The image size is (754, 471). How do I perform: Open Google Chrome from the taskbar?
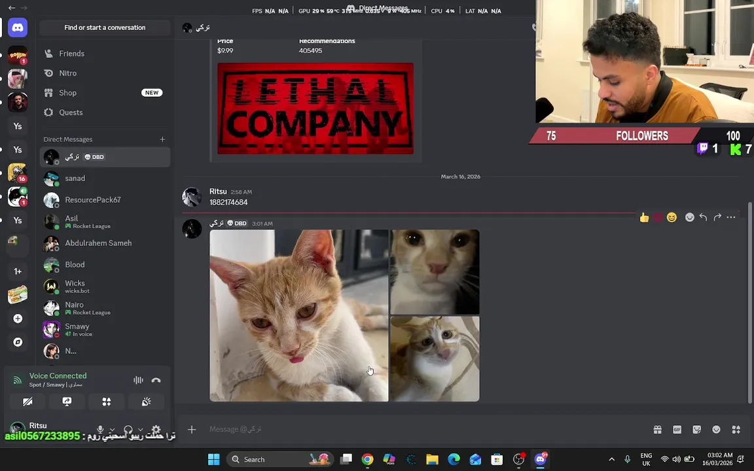coord(367,459)
